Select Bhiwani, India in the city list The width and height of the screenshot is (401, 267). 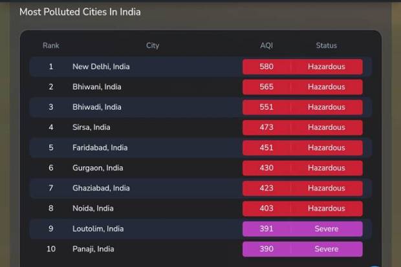click(96, 87)
